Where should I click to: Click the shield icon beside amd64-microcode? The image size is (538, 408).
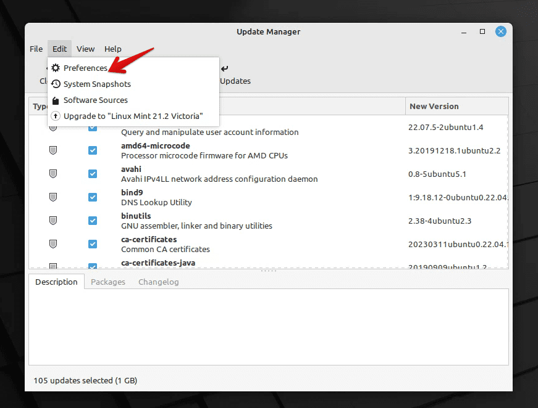pos(53,150)
